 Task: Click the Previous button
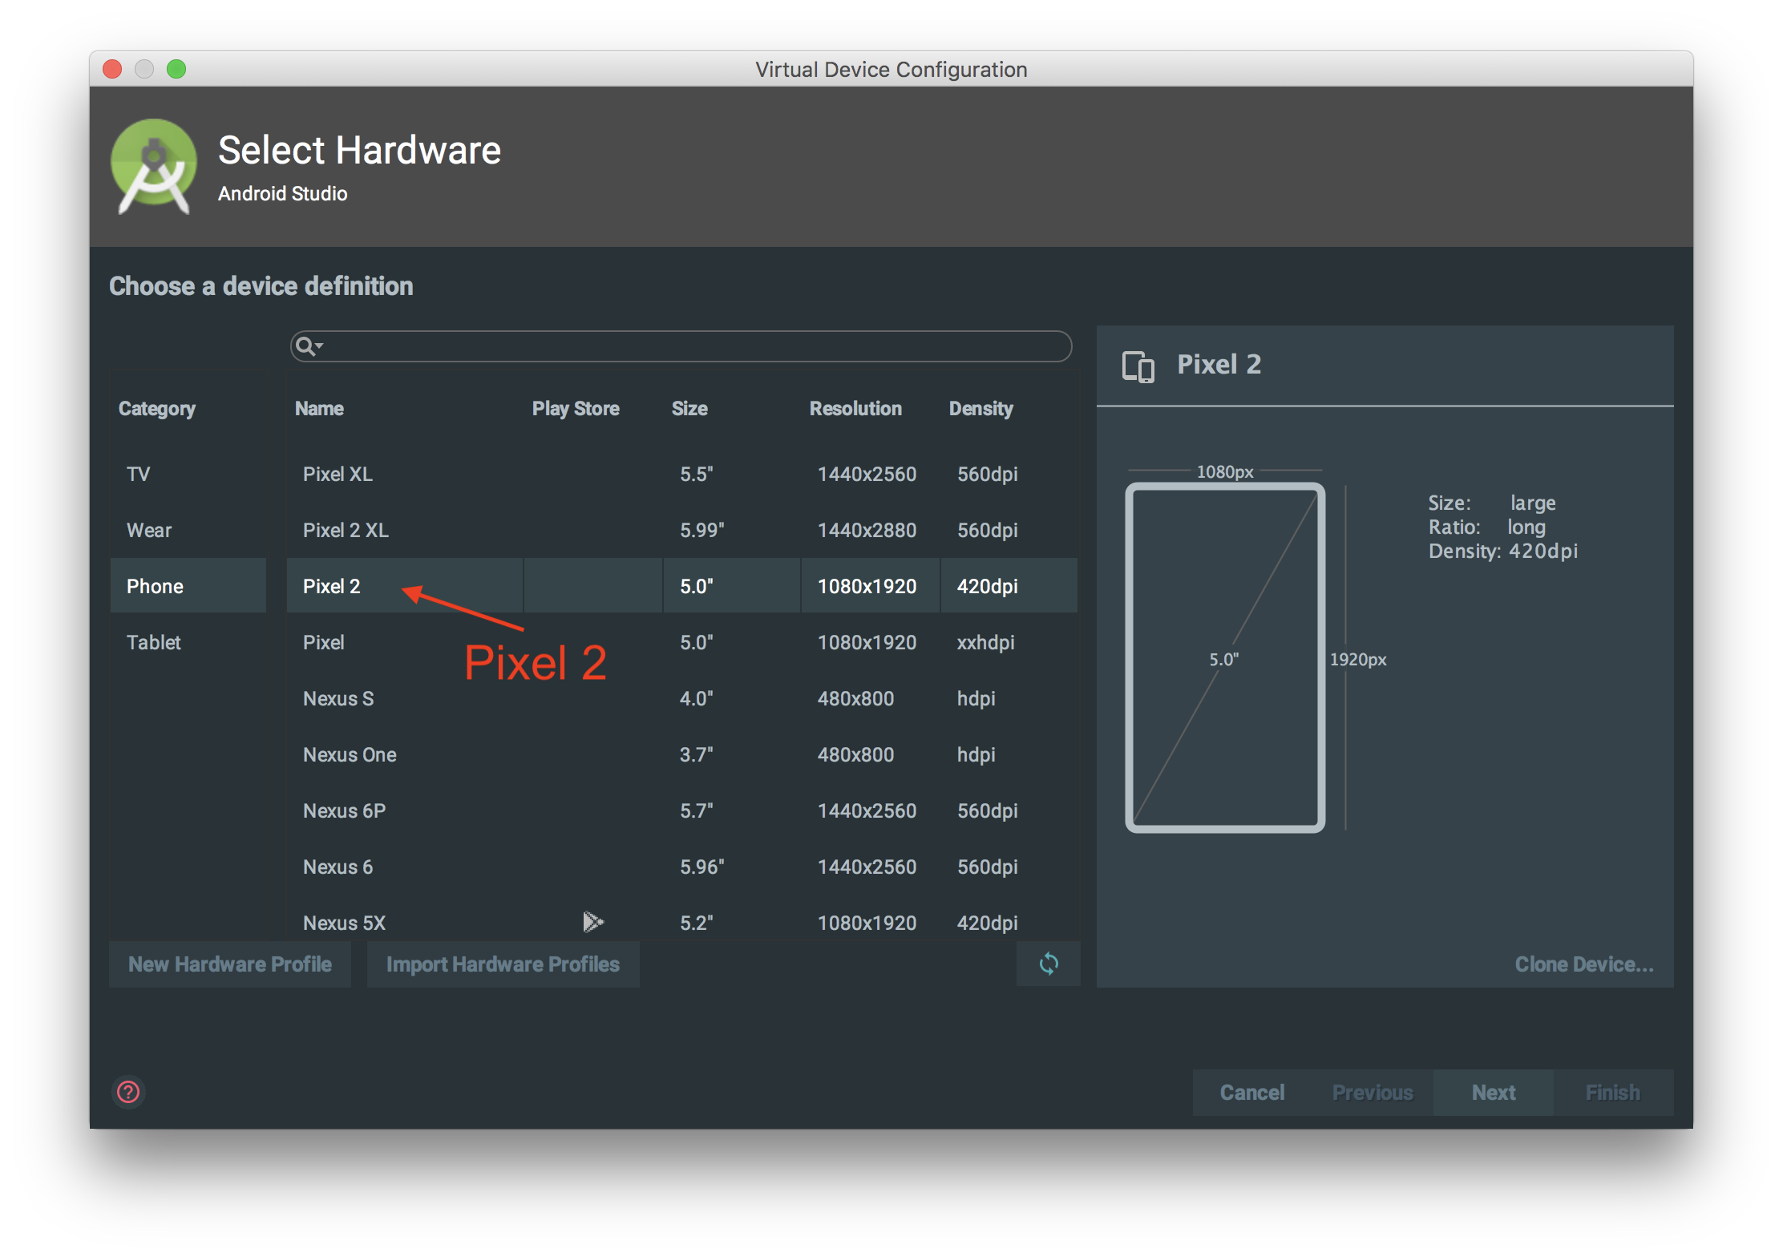1373,1092
